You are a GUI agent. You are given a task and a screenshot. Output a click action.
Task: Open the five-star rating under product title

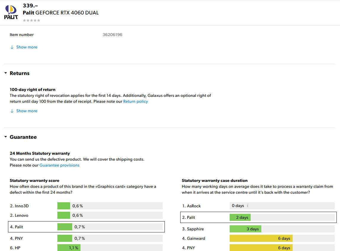click(x=31, y=20)
